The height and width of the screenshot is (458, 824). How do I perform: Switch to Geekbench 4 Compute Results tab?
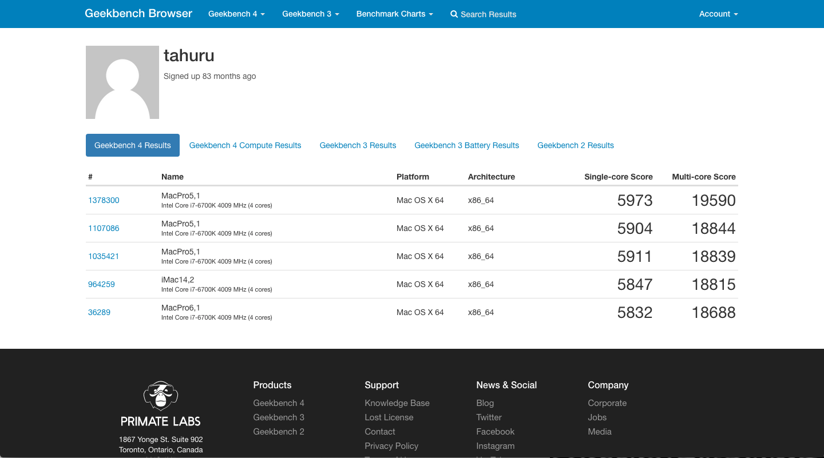245,145
